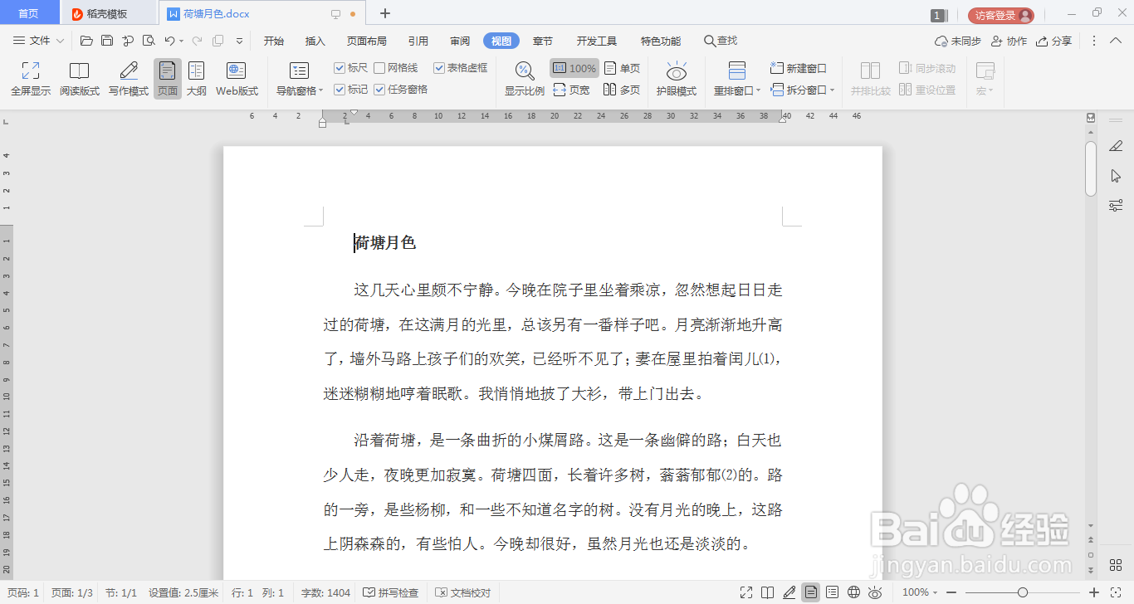Switch to outline view (大纲)

point(196,79)
